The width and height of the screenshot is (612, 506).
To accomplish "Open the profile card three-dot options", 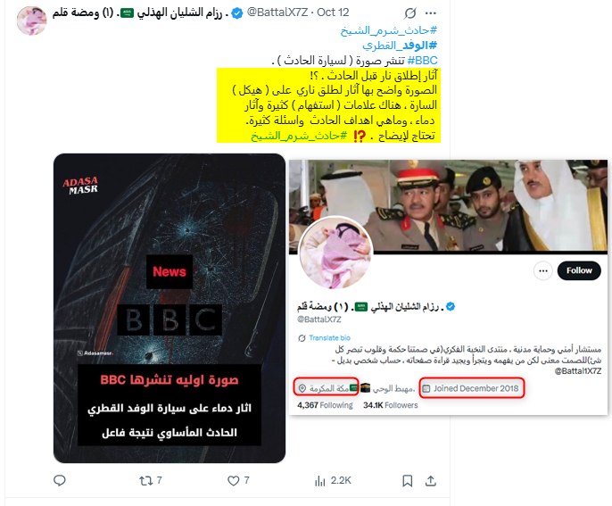I will coord(543,270).
